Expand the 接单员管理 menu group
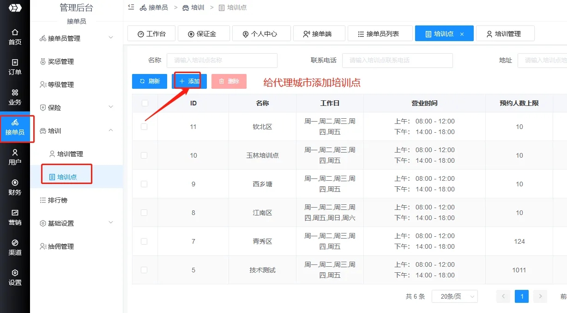This screenshot has height=313, width=567. 111,38
